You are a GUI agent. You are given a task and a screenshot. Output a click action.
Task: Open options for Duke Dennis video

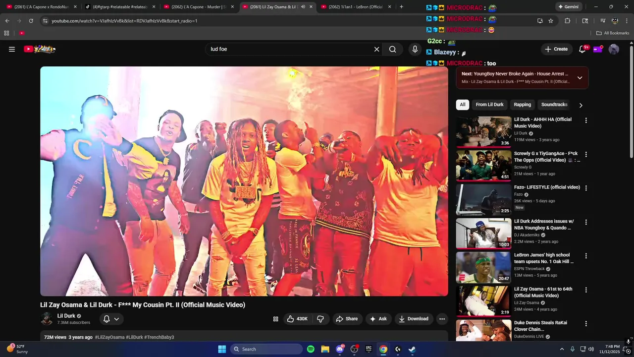tap(586, 323)
